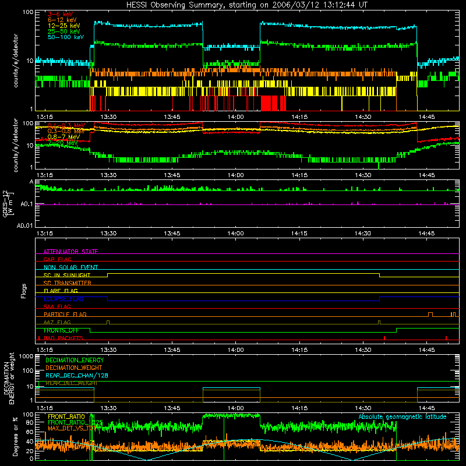The height and width of the screenshot is (466, 466).
Task: Click the red '0.1-0.3 MeV' legend label
Action: (x=66, y=125)
